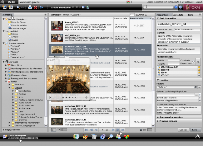Screen dimensions: 203x146
Task: Go to the last page of results
Action: tap(123, 130)
